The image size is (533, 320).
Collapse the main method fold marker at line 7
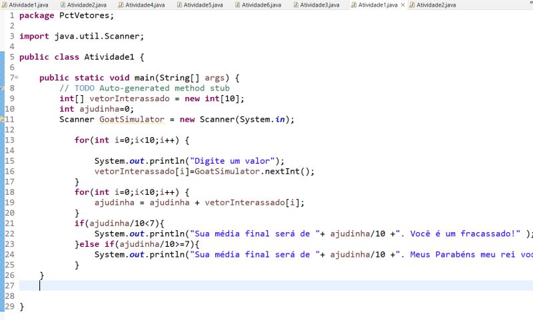(x=16, y=77)
